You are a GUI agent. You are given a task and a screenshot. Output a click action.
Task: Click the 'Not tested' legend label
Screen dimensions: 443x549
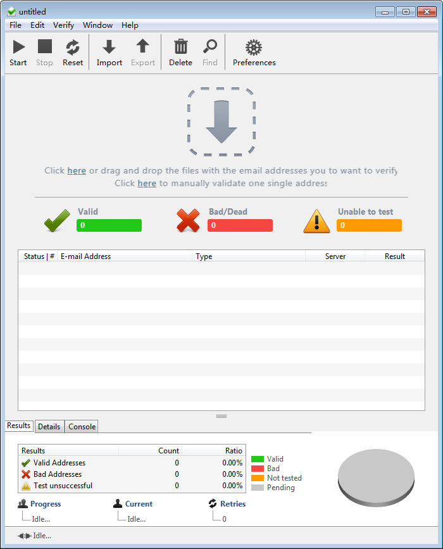pyautogui.click(x=284, y=478)
